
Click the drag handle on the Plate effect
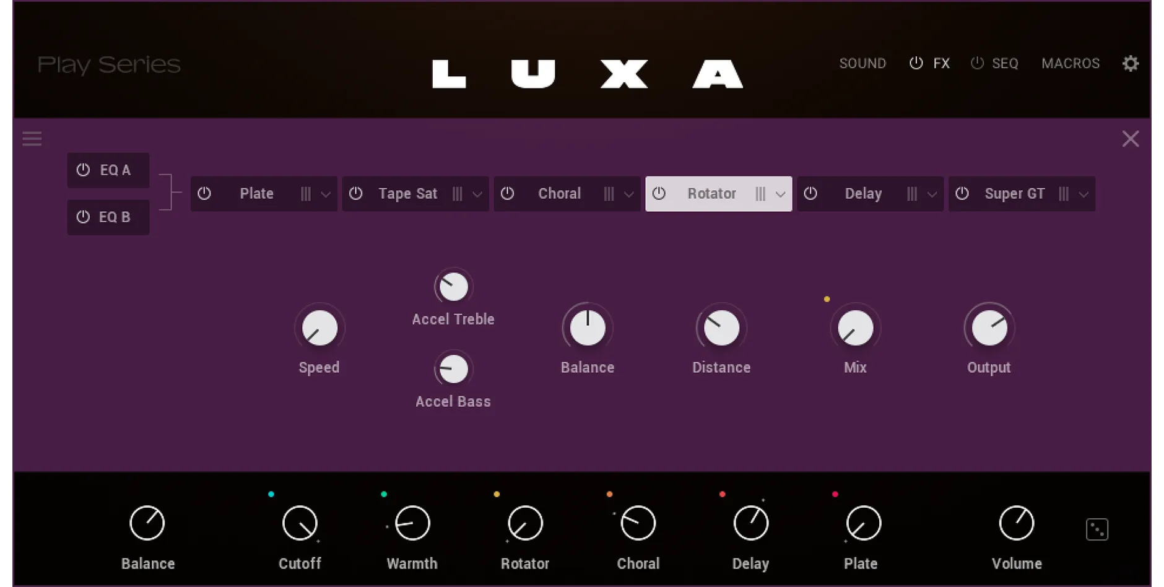coord(306,193)
